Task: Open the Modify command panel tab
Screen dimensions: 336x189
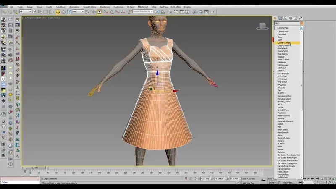Action: [x=280, y=18]
